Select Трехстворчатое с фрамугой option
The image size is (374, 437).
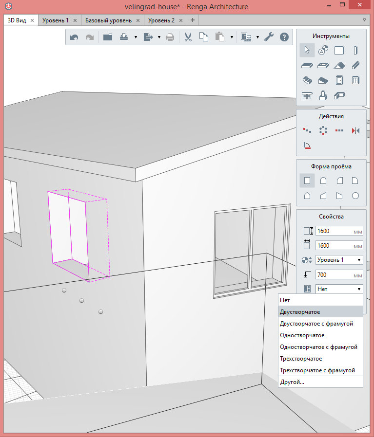tap(320, 370)
